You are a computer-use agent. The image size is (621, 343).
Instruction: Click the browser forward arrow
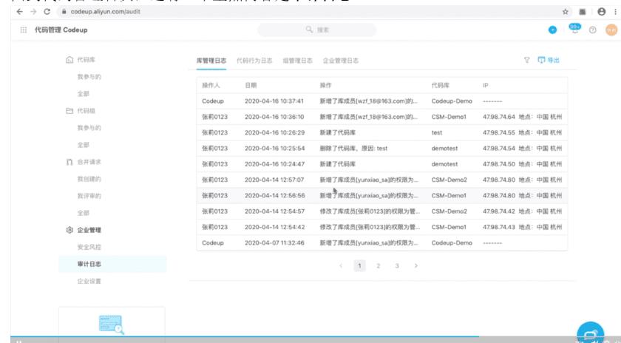(x=33, y=12)
